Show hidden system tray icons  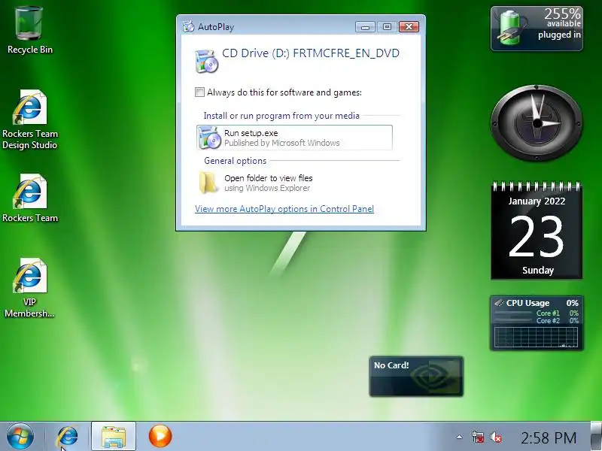click(459, 437)
